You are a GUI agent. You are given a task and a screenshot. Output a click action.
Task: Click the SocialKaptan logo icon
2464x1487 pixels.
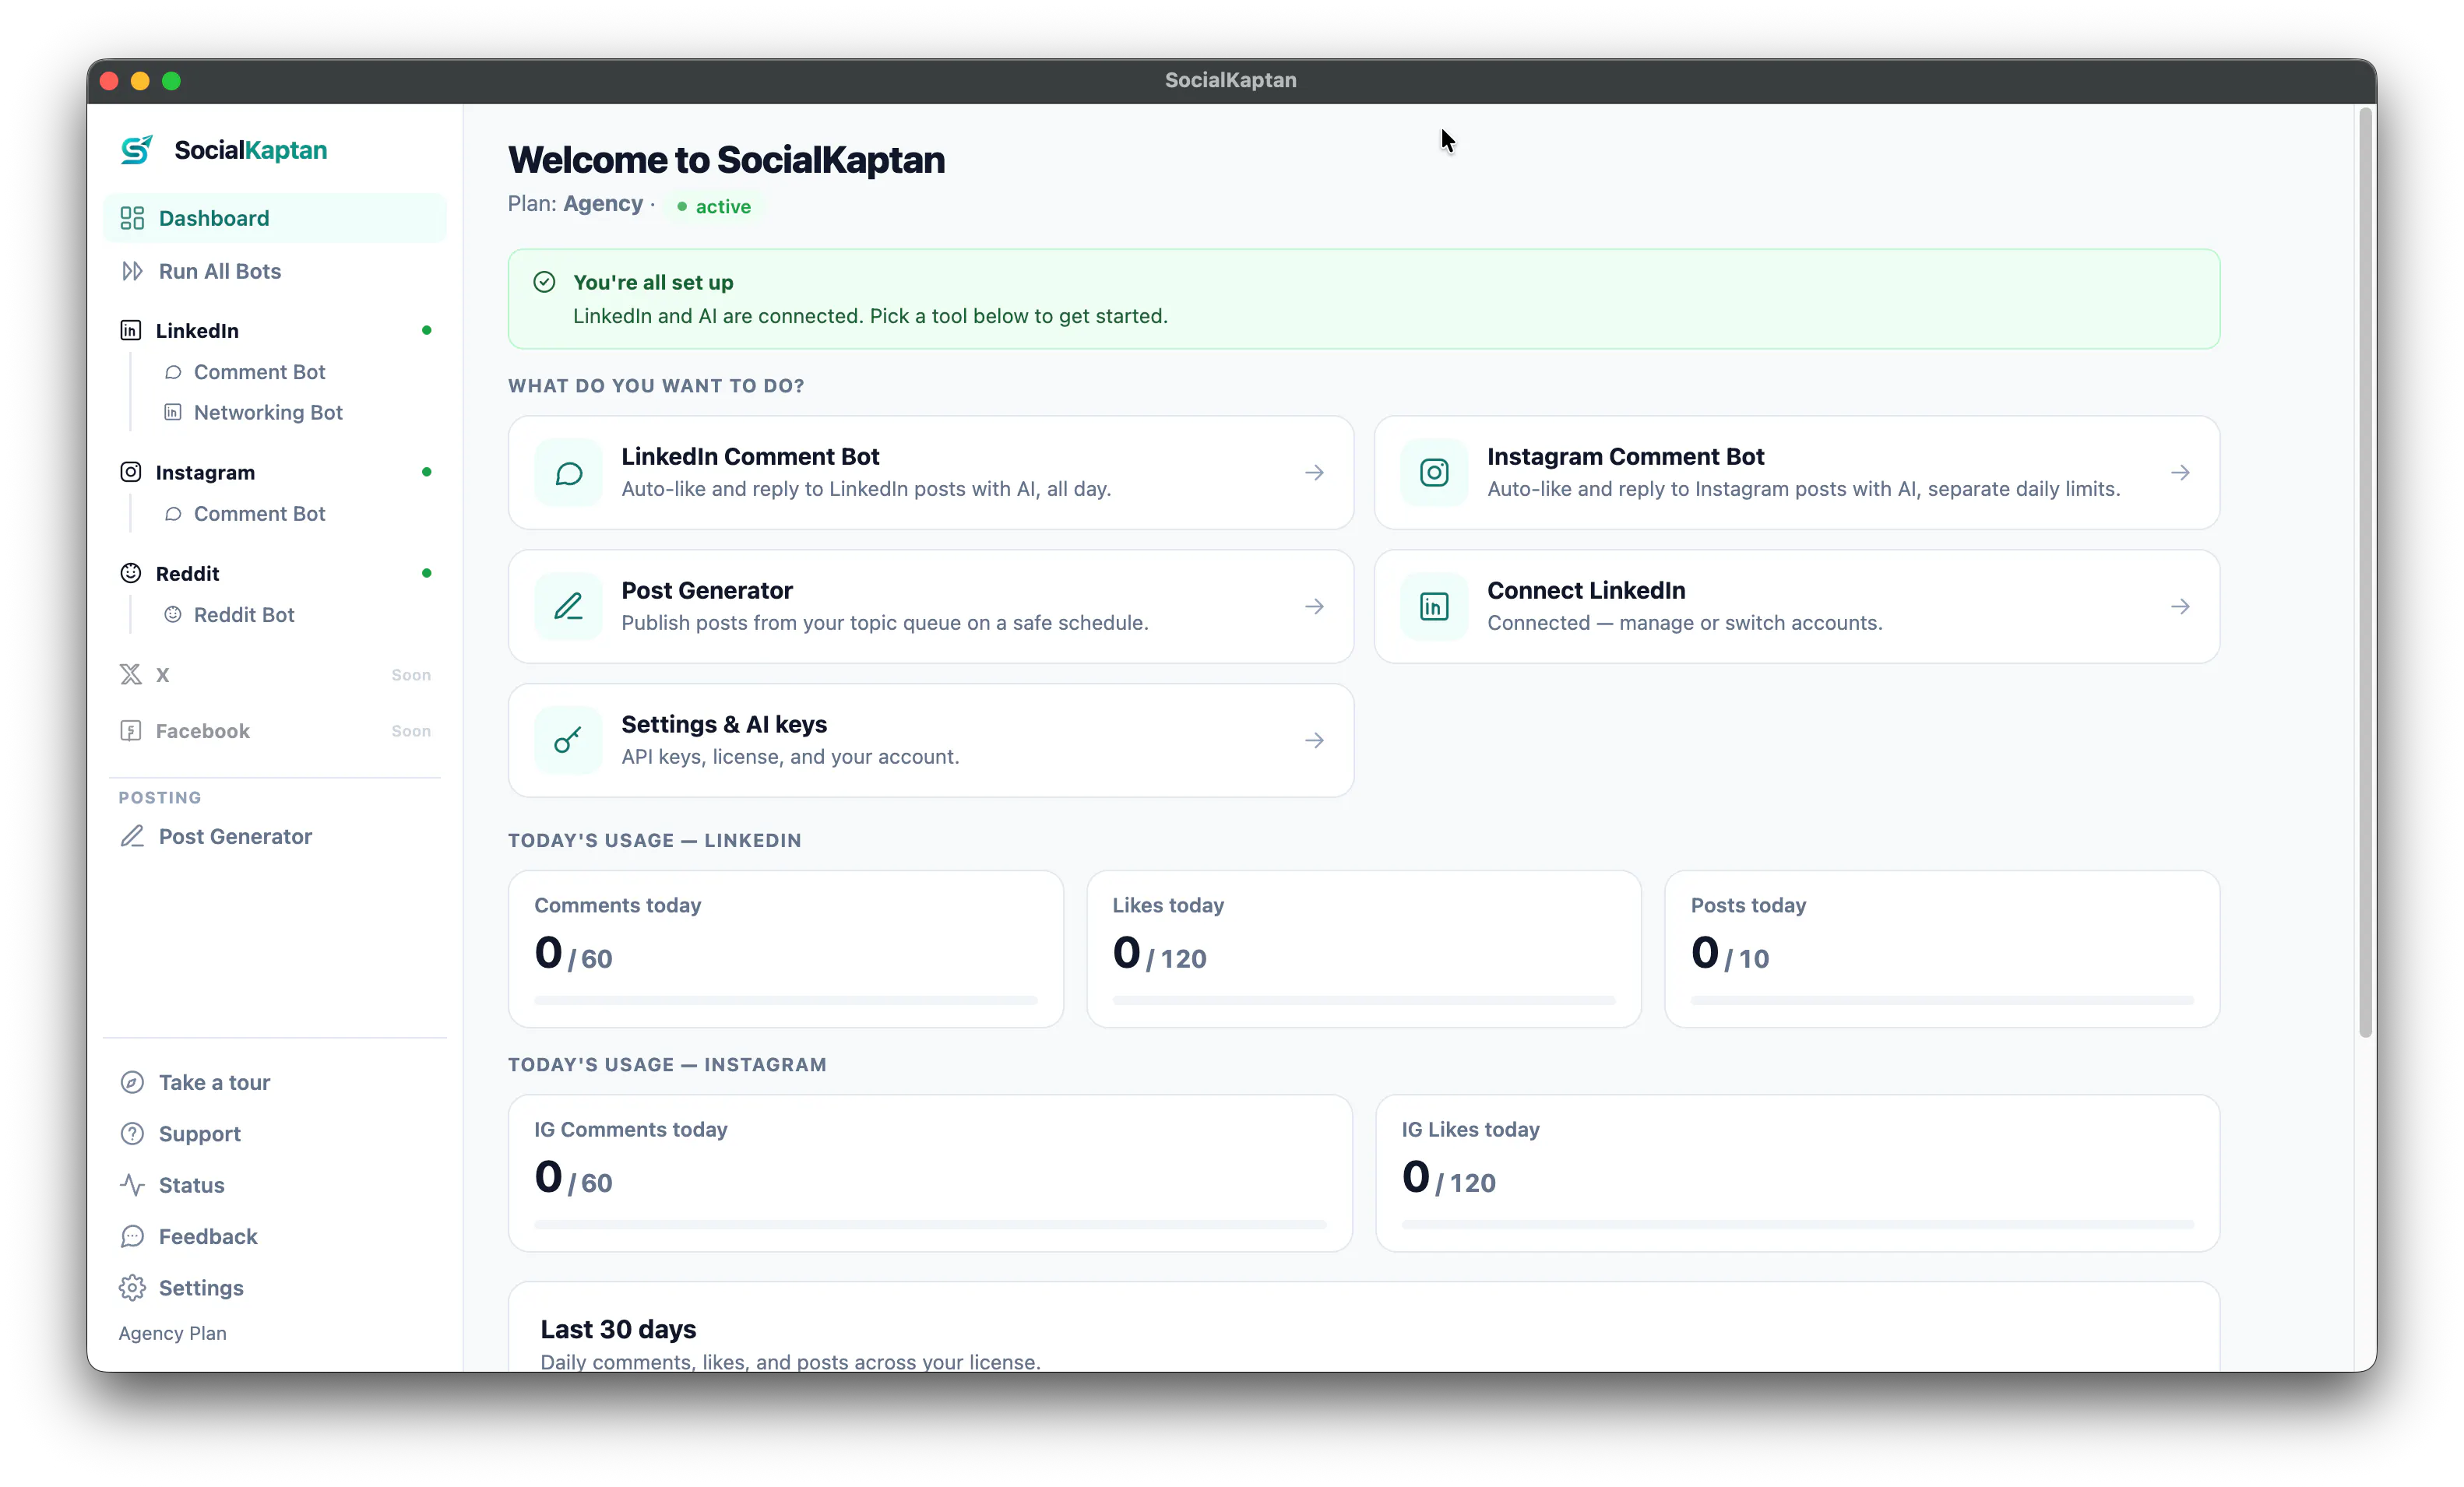136,150
